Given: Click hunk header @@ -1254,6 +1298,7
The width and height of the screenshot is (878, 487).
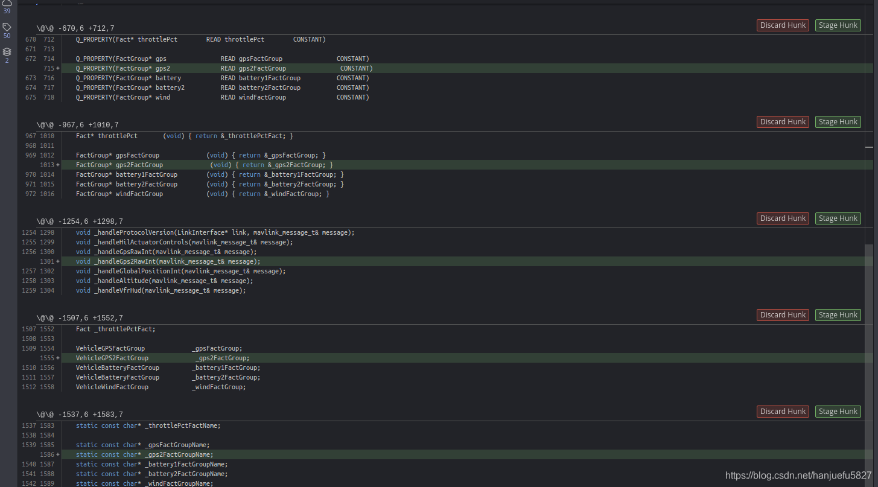Looking at the screenshot, I should [x=79, y=221].
